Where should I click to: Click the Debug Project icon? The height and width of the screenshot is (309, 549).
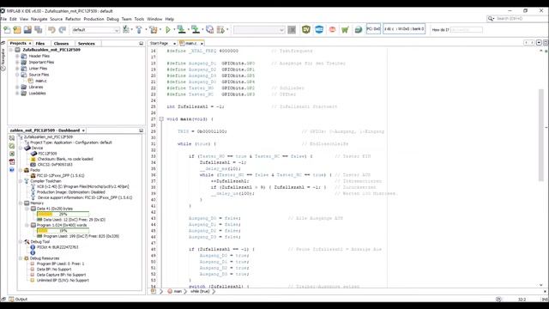click(x=220, y=30)
